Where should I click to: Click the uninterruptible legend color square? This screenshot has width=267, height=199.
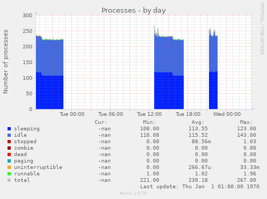click(x=9, y=167)
